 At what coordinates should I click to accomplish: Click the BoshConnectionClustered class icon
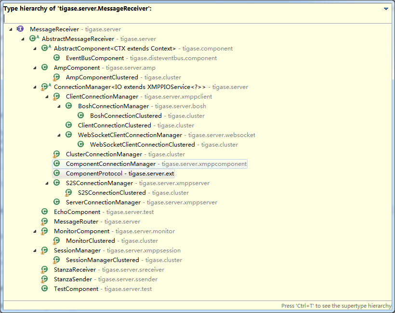point(81,115)
